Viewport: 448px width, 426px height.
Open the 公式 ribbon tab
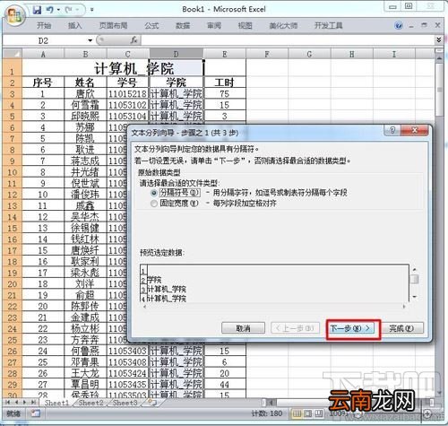[x=151, y=26]
